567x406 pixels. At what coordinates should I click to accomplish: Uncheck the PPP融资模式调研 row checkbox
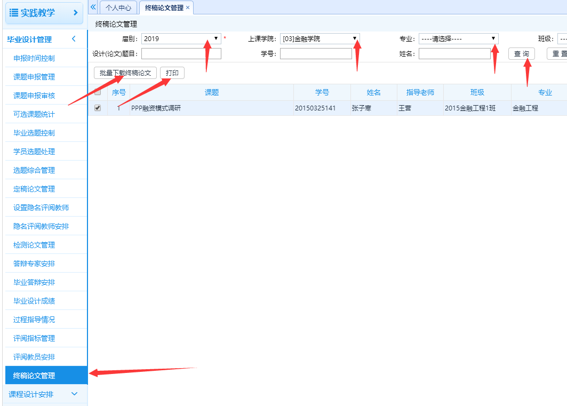[x=98, y=108]
